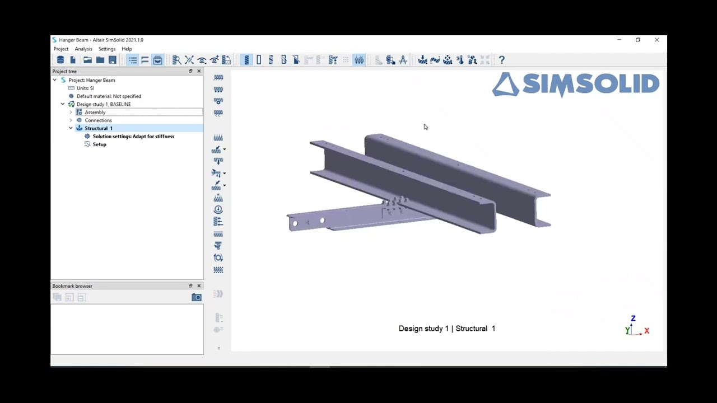
Task: Open the Help question mark icon
Action: coord(502,60)
